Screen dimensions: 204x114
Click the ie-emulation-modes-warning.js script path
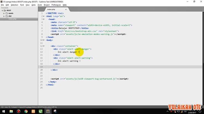pos(90,34)
